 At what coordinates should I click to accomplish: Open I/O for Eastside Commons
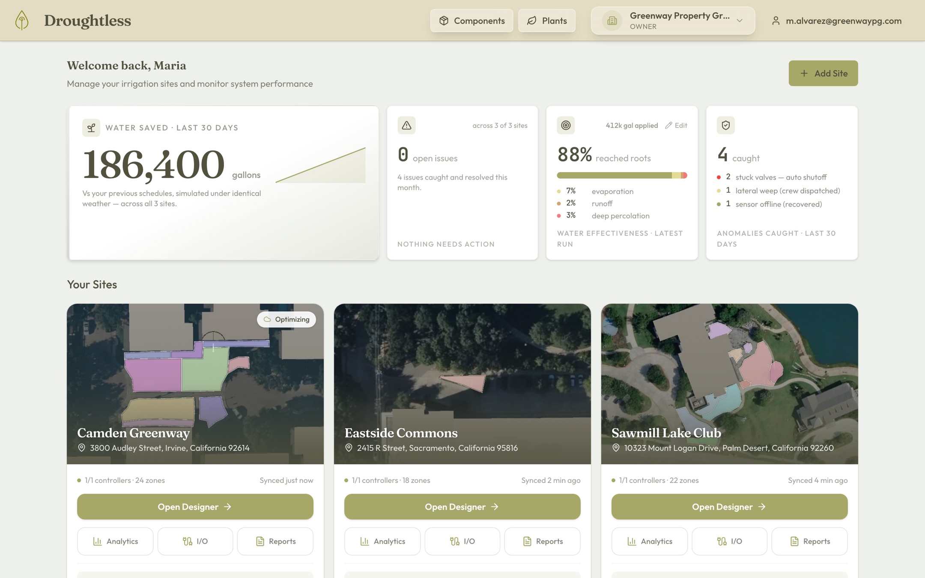(x=462, y=542)
